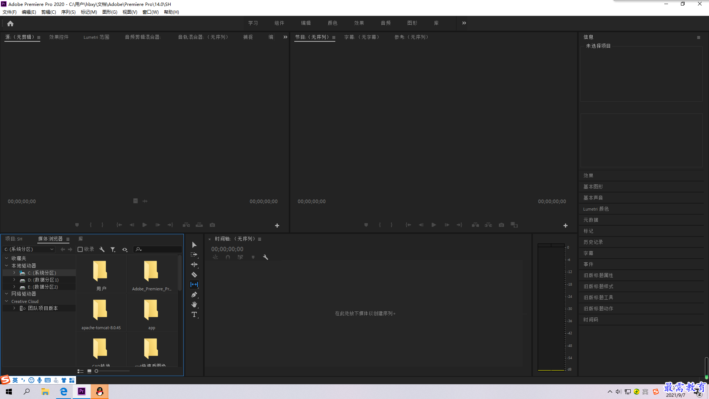Viewport: 709px width, 399px height.
Task: Toggle directory viewers eye icon
Action: coord(125,249)
